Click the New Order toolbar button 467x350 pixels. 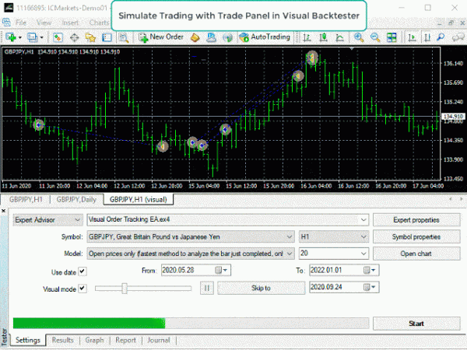click(161, 37)
